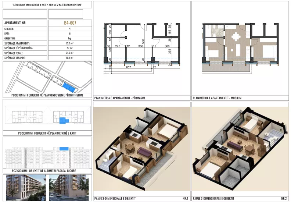291x202 pixels.
Task: Select the 'APARTAMENTI NR.' label
Action: (15, 23)
